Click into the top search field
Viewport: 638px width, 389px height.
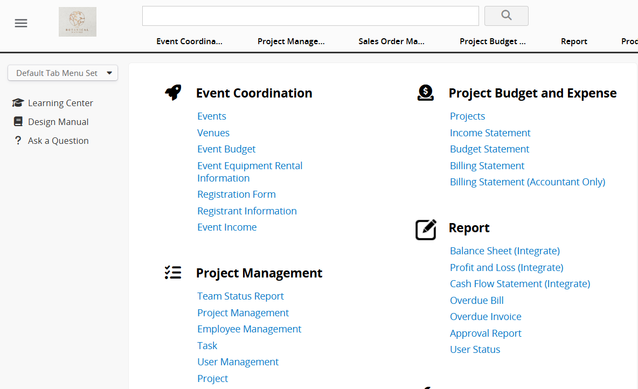pyautogui.click(x=310, y=16)
